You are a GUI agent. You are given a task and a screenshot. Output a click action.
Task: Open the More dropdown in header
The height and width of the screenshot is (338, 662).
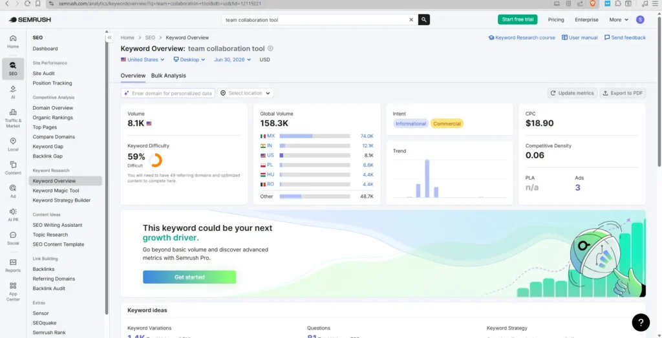tap(619, 20)
